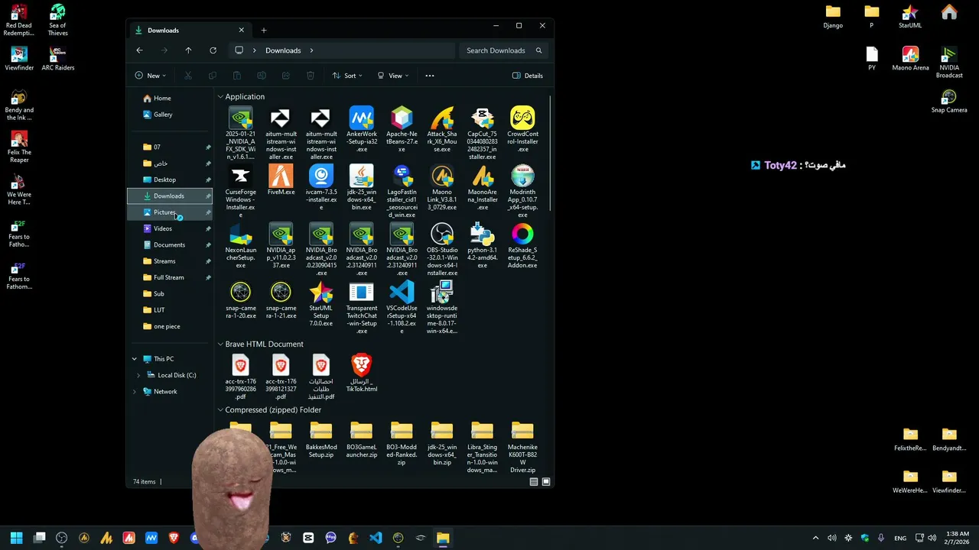Select CrowdControl-Installer.exe icon
The image size is (979, 550).
coord(522,129)
